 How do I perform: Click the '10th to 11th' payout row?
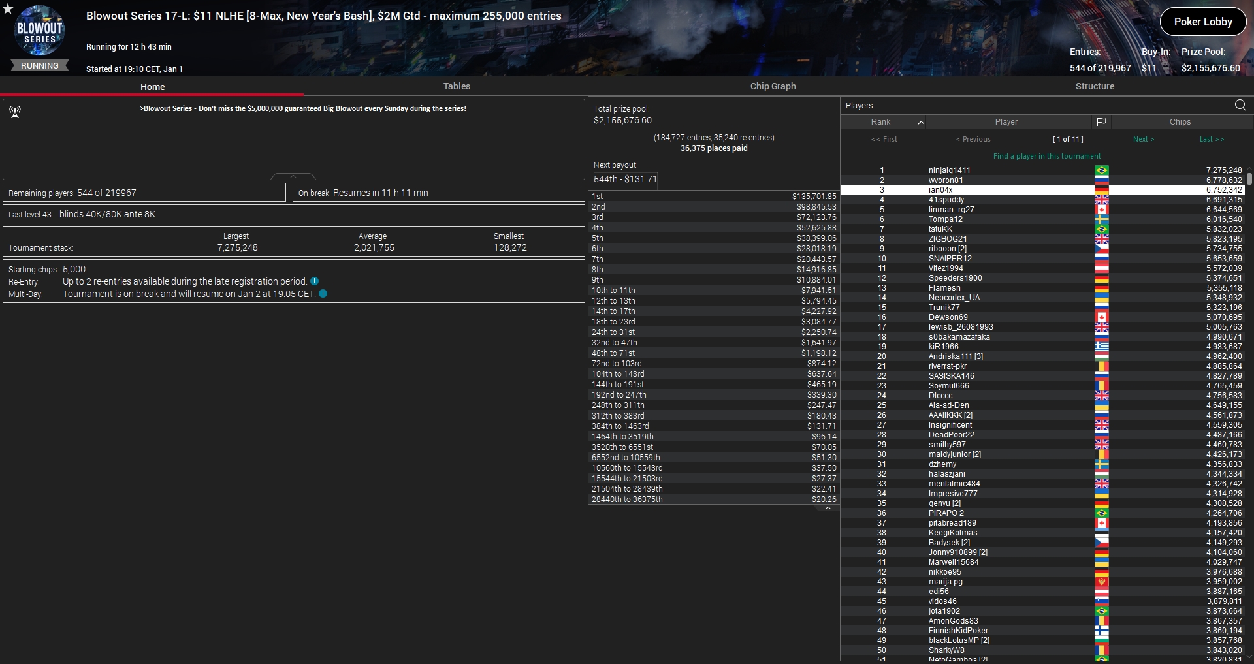point(714,291)
